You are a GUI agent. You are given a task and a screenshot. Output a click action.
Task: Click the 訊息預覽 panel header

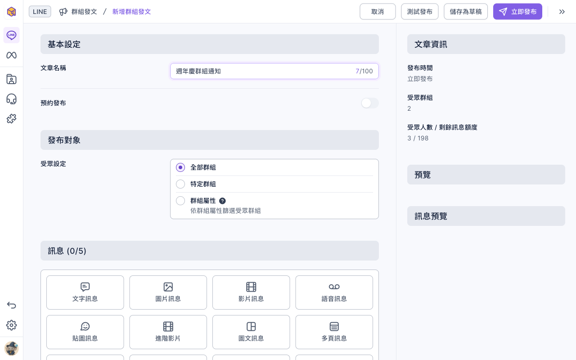(486, 216)
